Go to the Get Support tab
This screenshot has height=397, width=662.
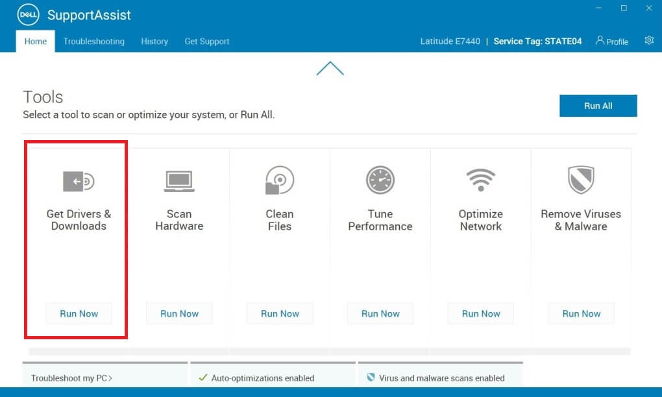coord(207,42)
